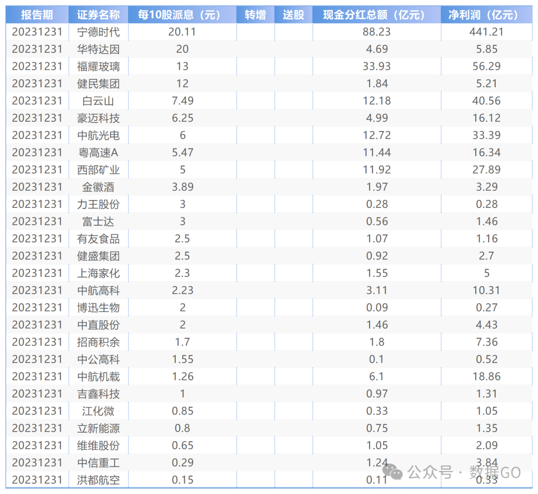Select the 金徽酒 name cell

click(x=99, y=187)
